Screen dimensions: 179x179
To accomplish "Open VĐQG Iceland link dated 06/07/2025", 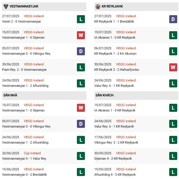I will pyautogui.click(x=126, y=48).
